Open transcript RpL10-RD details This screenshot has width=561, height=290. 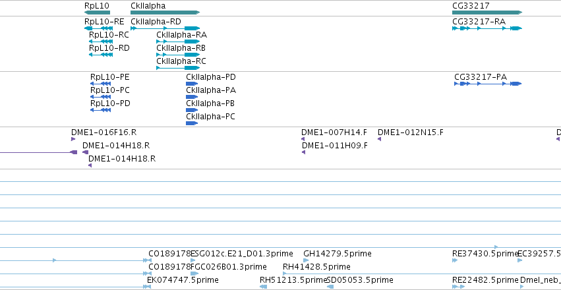(101, 55)
